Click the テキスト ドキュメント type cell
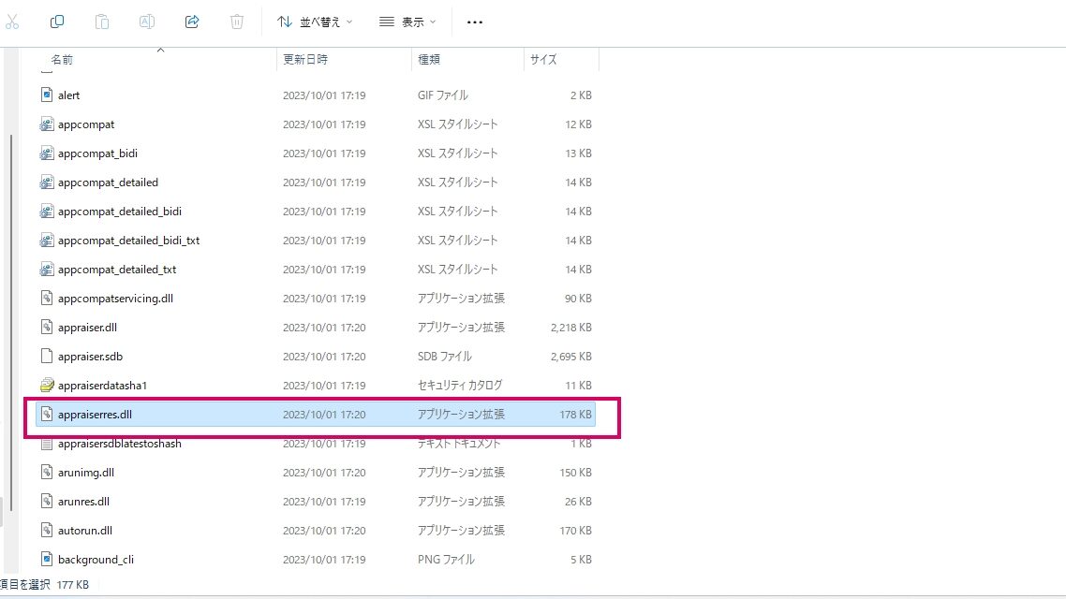The width and height of the screenshot is (1066, 599). (x=459, y=444)
